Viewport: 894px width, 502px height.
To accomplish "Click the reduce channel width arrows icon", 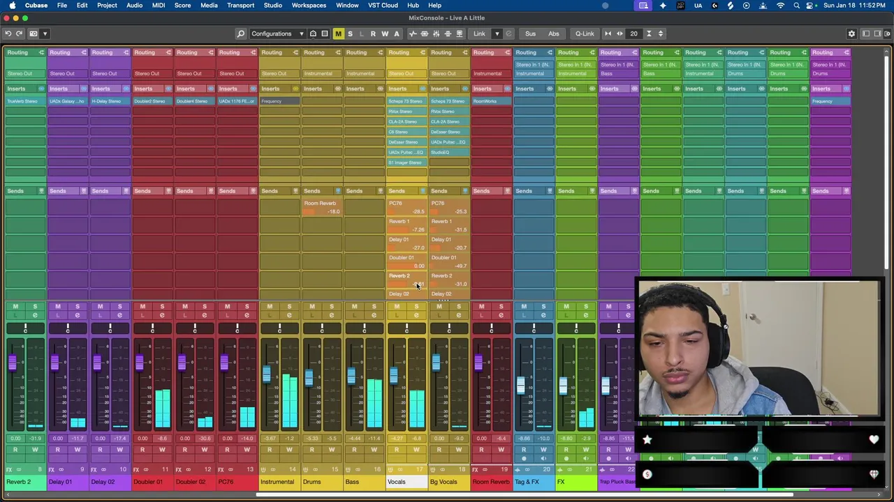I will pos(608,33).
